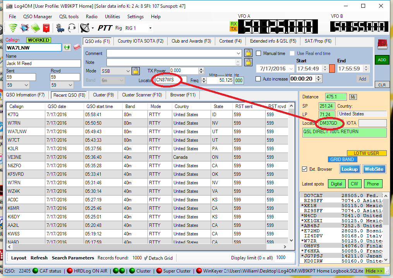Click the orange square beside Start time
Screen dimensions: 393x278
tap(332, 69)
